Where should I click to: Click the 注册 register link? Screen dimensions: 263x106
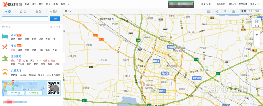tap(209, 4)
